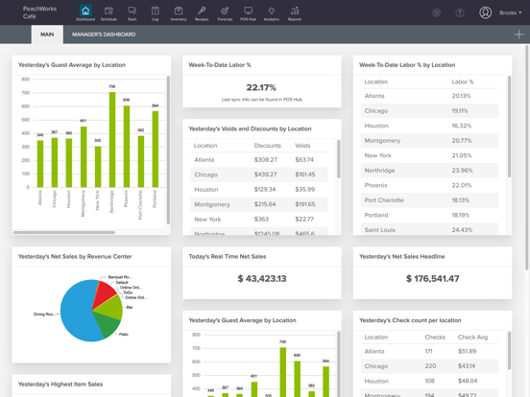
Task: Click the PeachWorks Café logo text
Action: pos(39,12)
